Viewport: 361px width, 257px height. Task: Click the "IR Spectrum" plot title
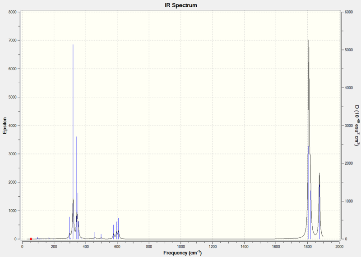181,5
